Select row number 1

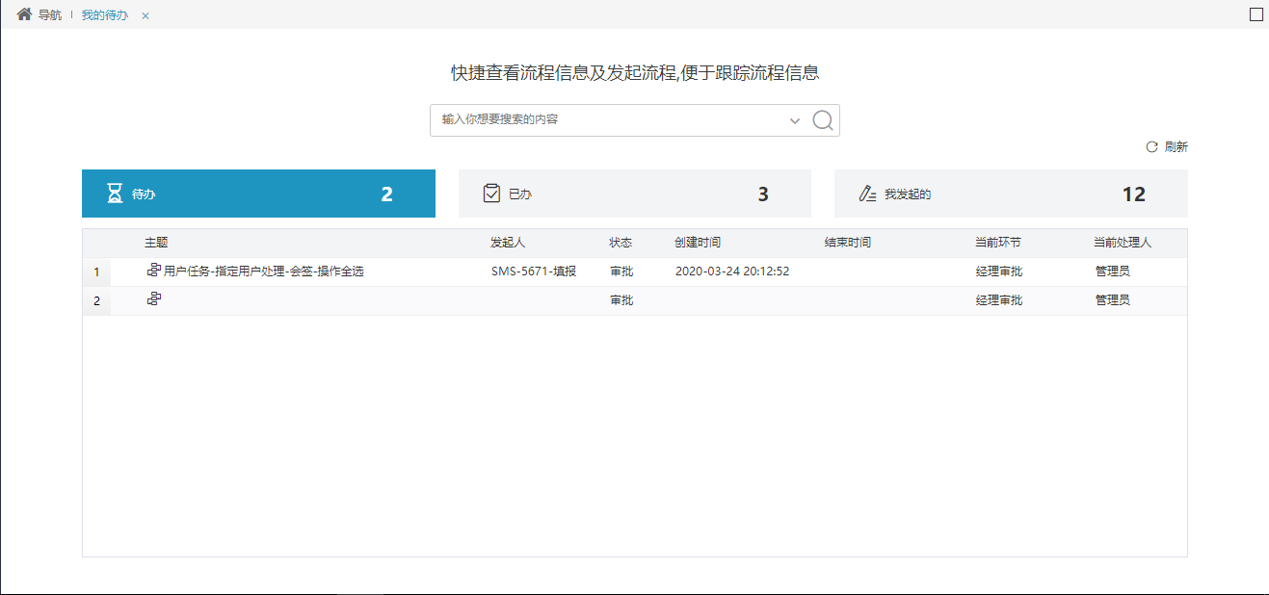coord(96,272)
